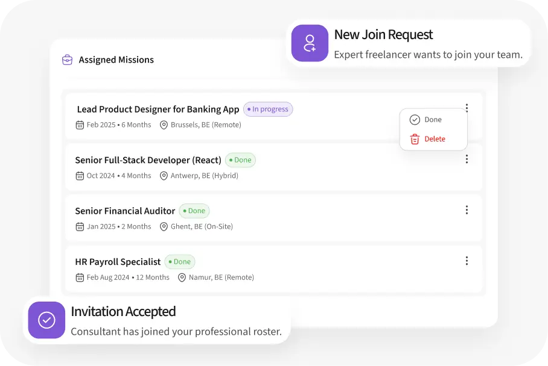
Task: Choose Done in the context menu
Action: (433, 120)
